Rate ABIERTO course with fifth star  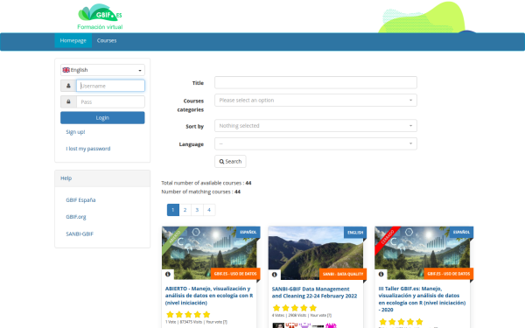point(206,314)
